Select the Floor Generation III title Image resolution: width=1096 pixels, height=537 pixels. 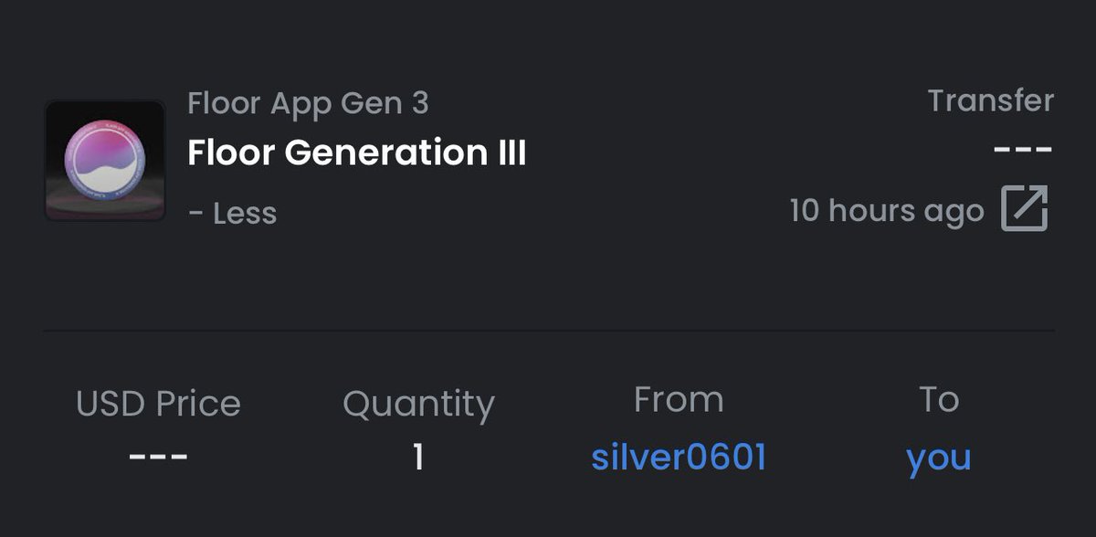point(357,153)
